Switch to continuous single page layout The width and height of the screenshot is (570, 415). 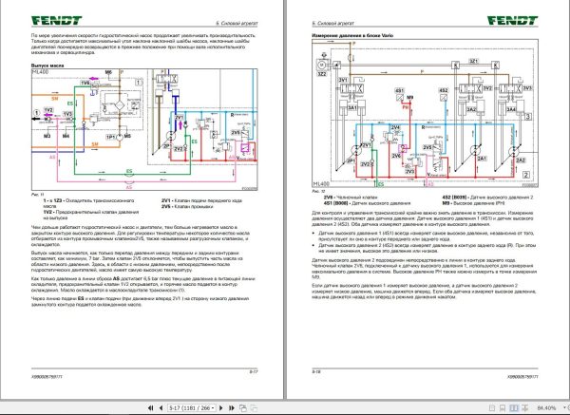503,408
